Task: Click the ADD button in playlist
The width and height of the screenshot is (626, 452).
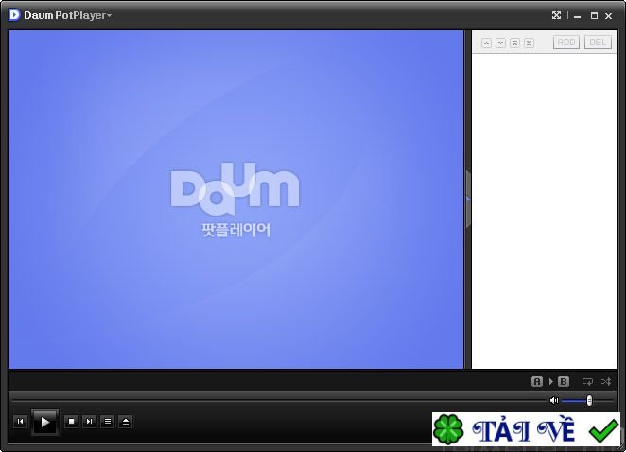Action: 566,43
